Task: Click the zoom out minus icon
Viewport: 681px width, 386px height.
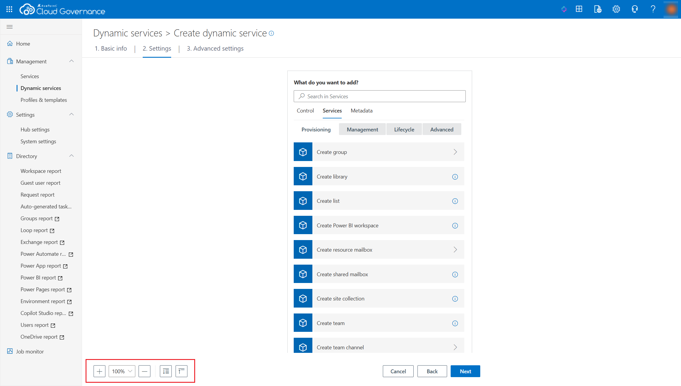Action: point(144,371)
